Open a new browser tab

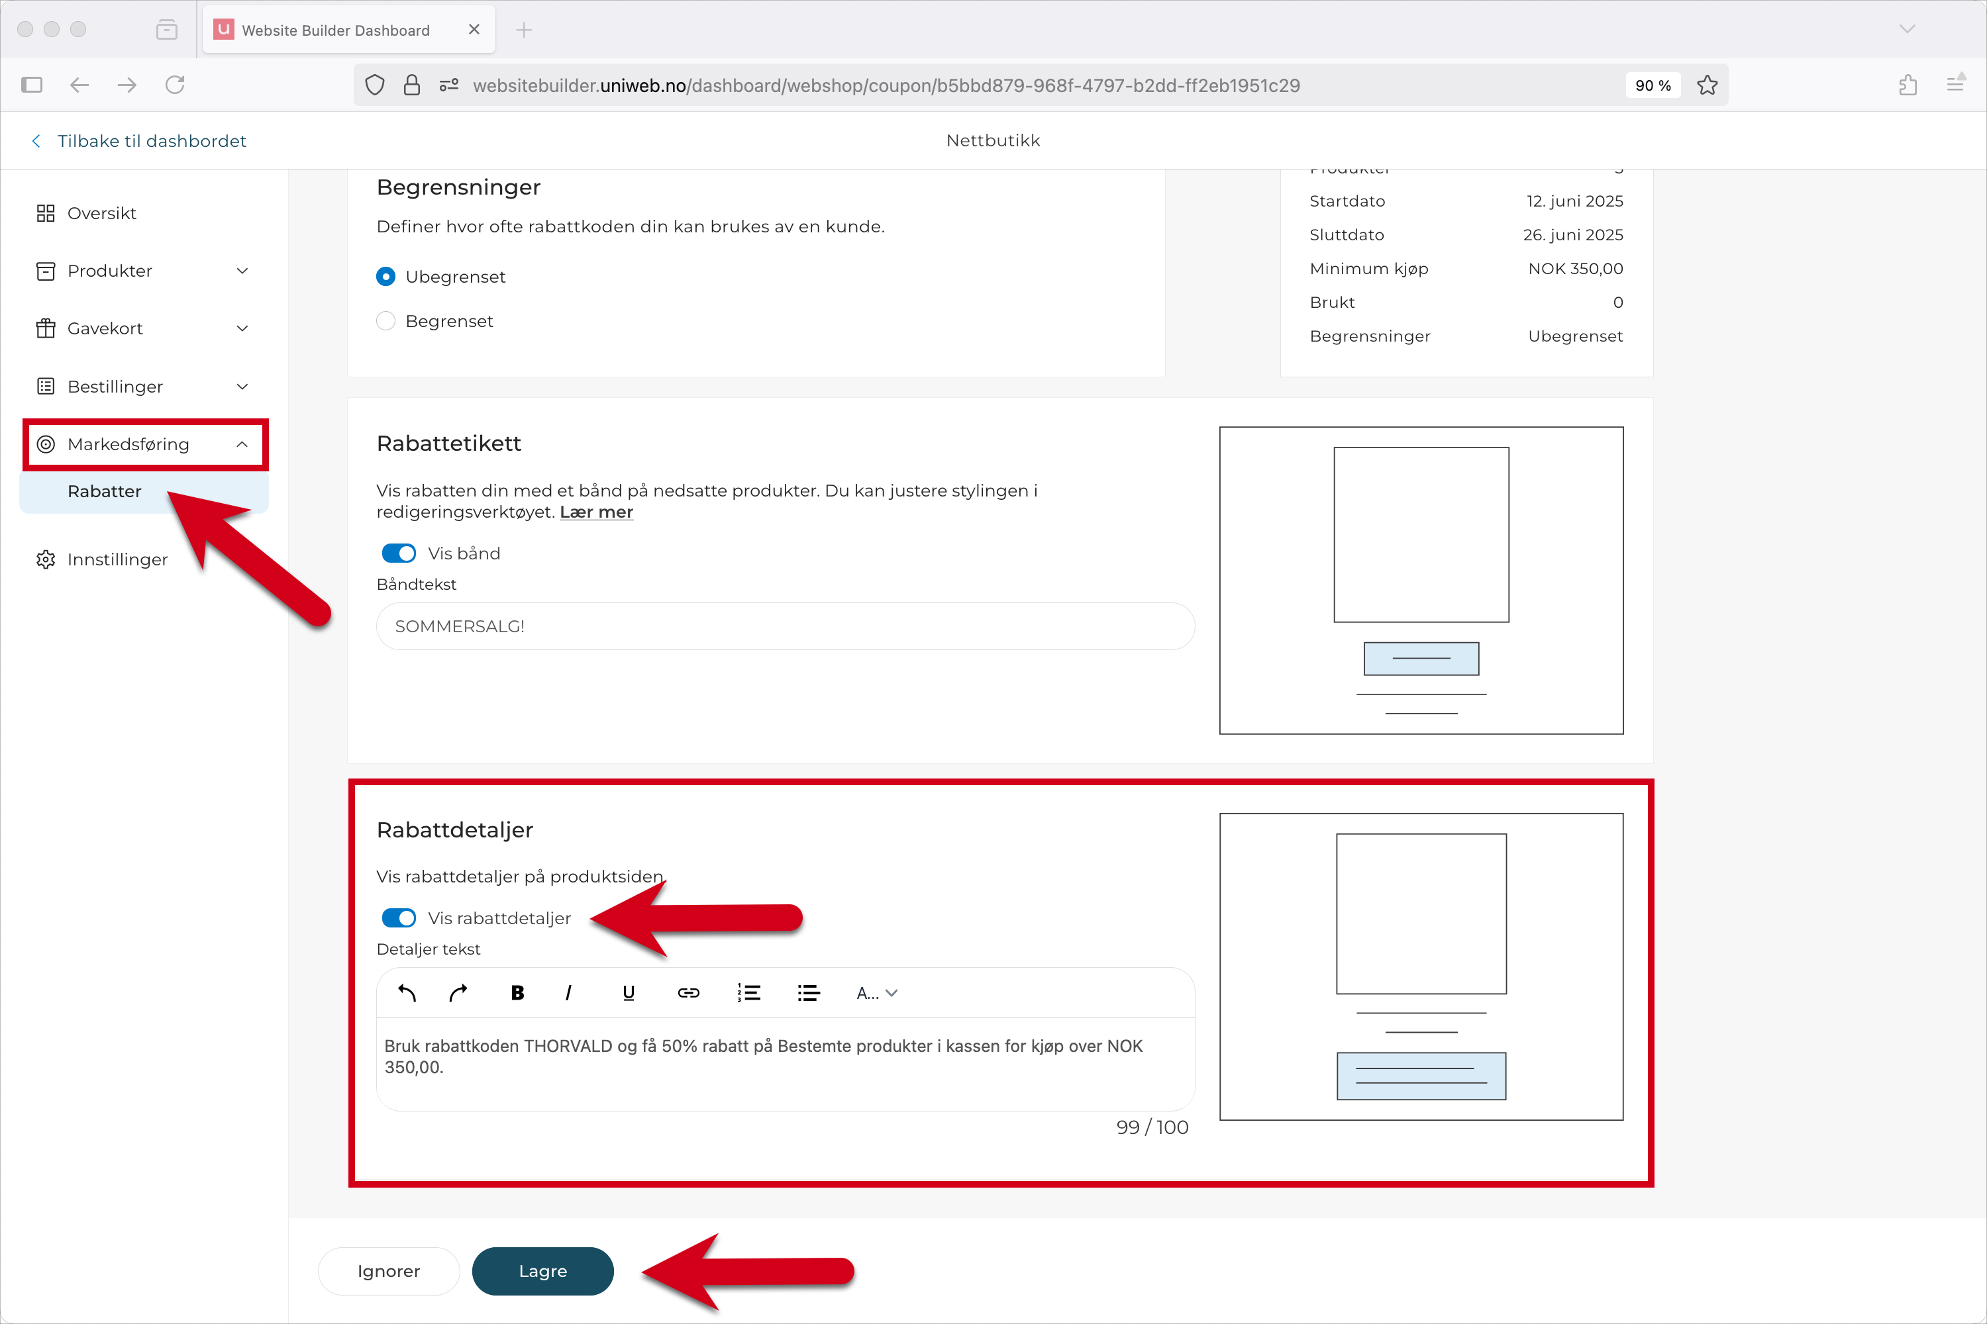(524, 30)
